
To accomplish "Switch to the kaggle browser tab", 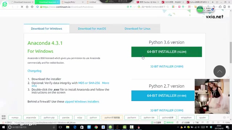I will click(x=72, y=2).
